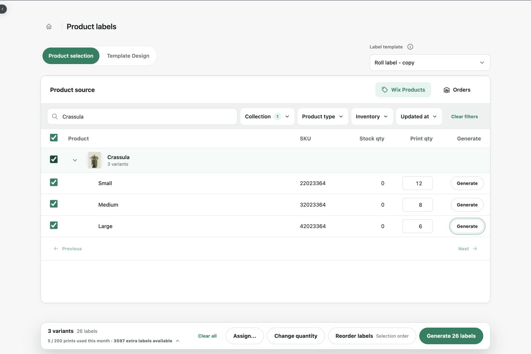Go to Previous page
531x354 pixels.
[x=68, y=249]
